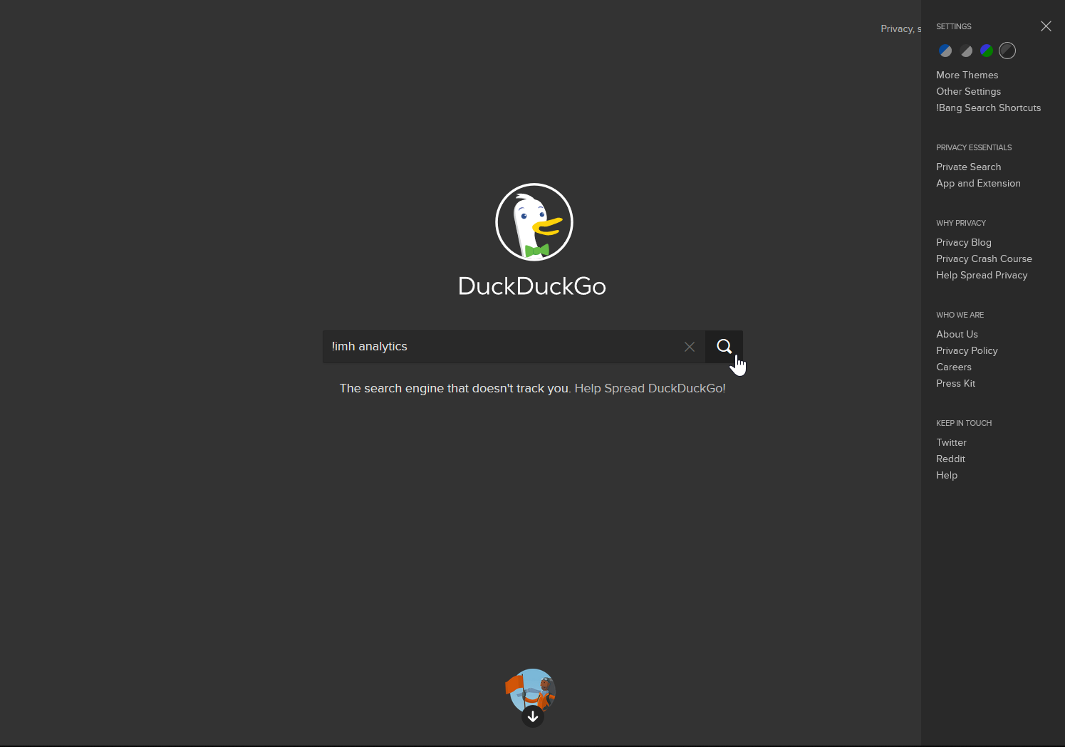
Task: Open Privacy Crash Course
Action: point(984,258)
